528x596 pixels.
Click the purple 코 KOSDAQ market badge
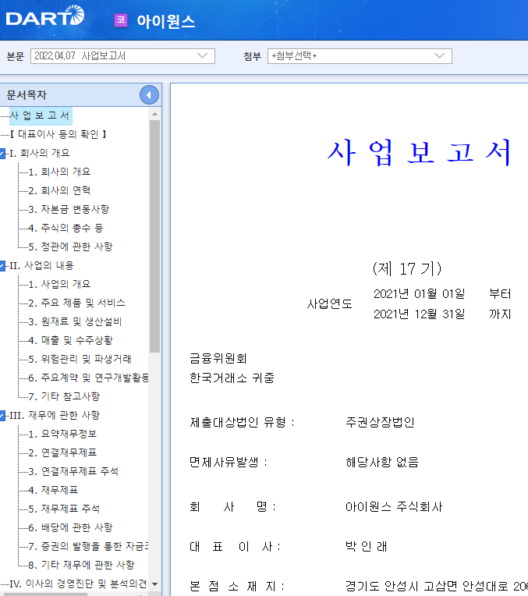coord(121,20)
